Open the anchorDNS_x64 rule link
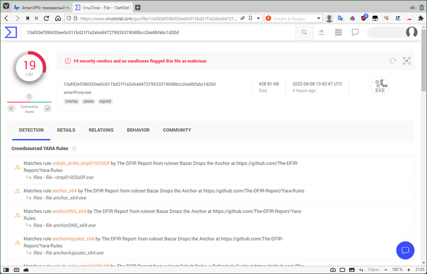The height and width of the screenshot is (274, 427). coord(69,211)
